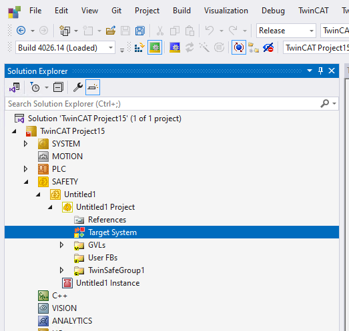Open the Visualization menu

click(226, 11)
